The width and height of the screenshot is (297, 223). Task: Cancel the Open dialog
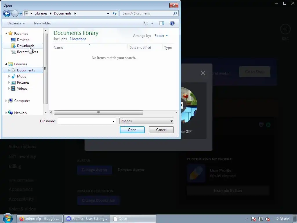161,130
